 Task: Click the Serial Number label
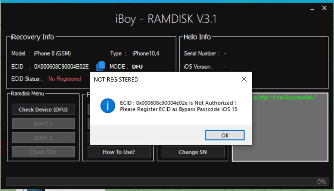[x=201, y=53]
